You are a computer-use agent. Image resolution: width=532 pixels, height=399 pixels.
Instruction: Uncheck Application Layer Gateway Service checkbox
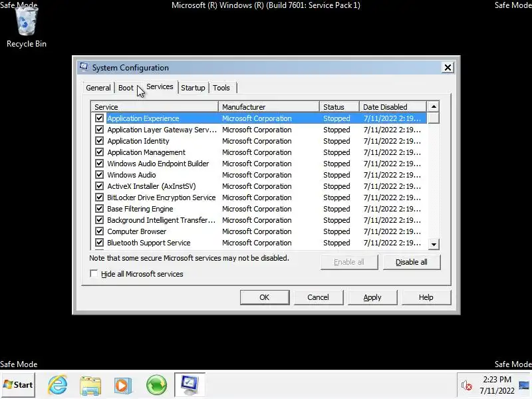pos(99,129)
